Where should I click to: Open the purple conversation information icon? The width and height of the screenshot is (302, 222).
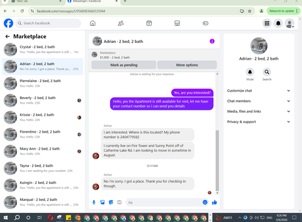[212, 41]
